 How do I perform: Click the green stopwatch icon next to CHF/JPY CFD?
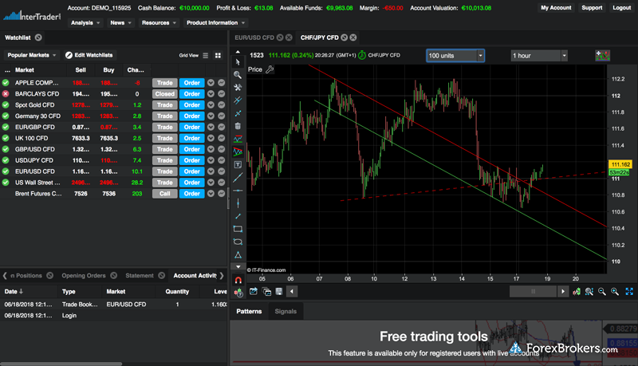362,55
